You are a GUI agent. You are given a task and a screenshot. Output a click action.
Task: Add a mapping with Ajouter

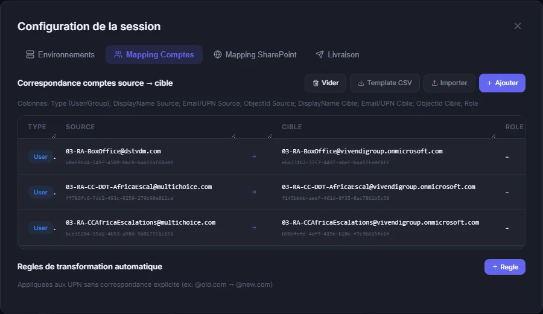tap(502, 83)
